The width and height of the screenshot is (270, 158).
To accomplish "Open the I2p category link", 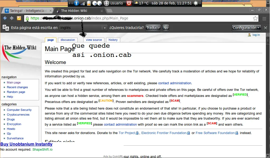I will pyautogui.click(x=9, y=134).
